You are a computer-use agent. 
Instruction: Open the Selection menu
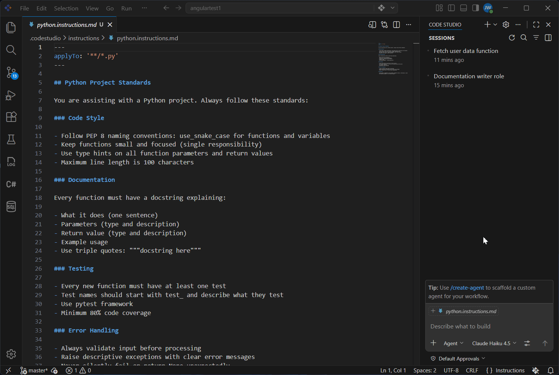66,8
